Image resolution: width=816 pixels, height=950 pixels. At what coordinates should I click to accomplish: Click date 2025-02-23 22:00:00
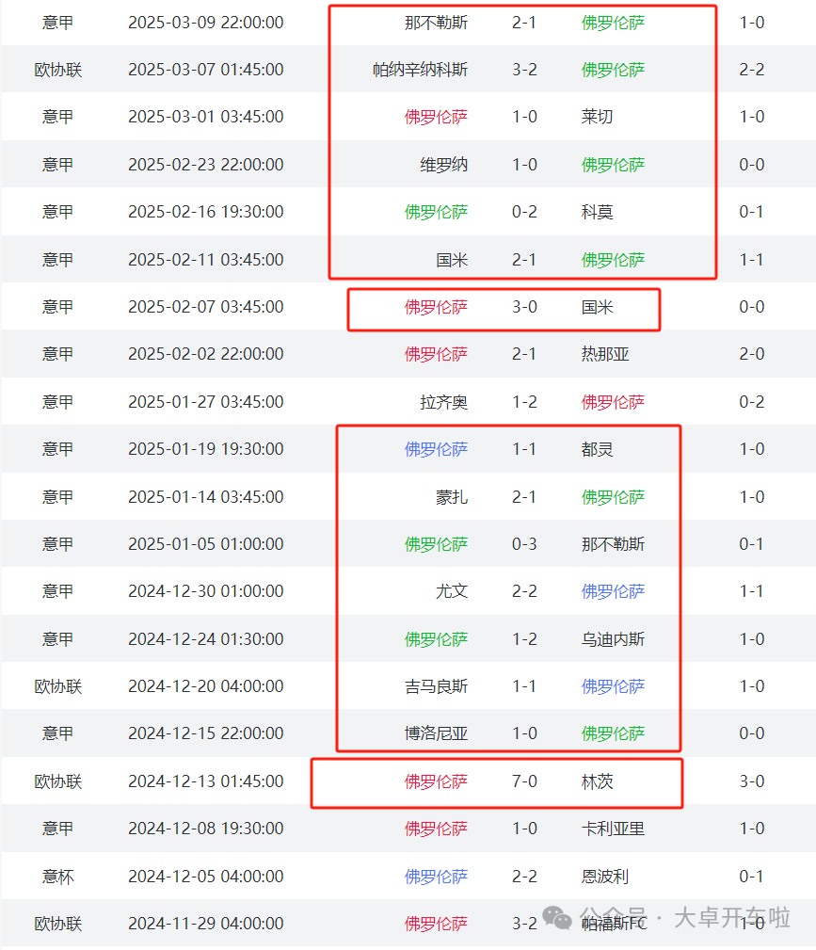206,164
